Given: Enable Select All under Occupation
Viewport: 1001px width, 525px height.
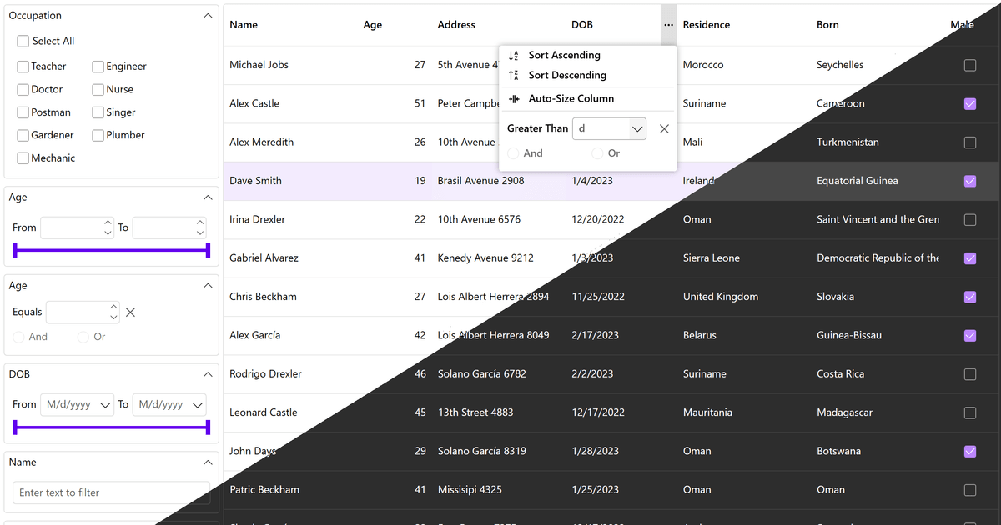Looking at the screenshot, I should [23, 41].
